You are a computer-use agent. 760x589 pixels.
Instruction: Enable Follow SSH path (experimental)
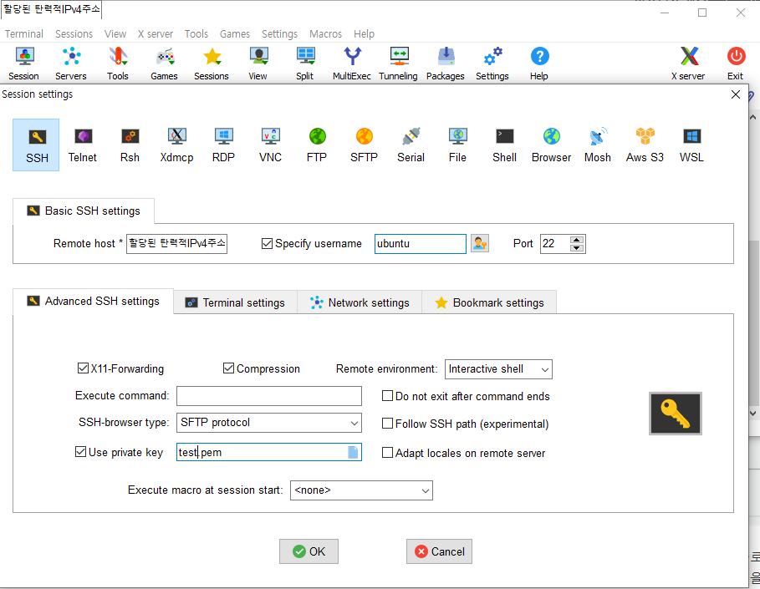point(387,424)
